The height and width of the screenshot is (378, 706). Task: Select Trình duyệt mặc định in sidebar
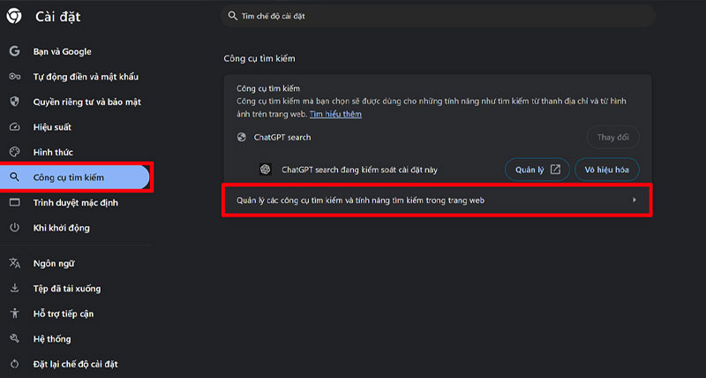[75, 202]
